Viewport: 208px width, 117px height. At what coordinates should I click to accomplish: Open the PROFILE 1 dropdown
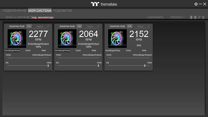[x=177, y=17]
